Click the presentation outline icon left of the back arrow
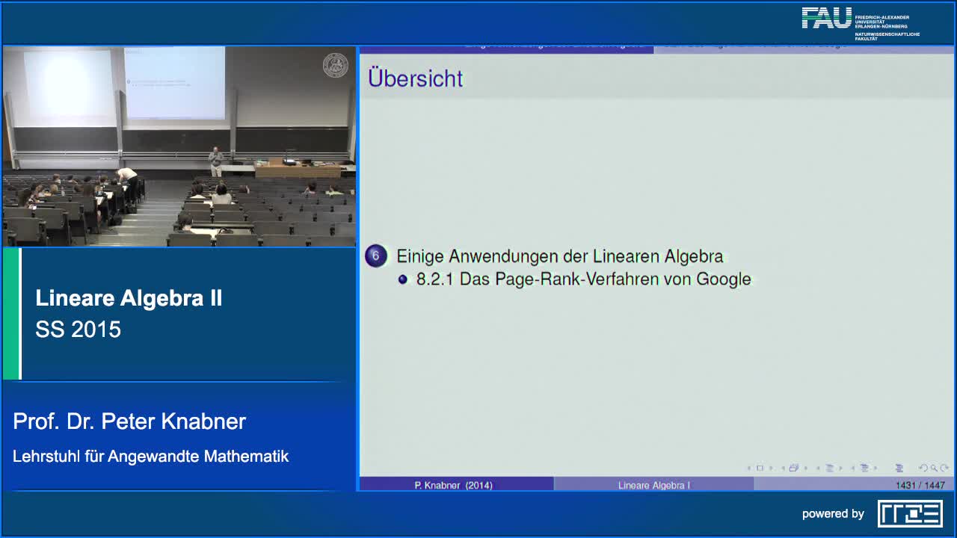Screen dimensions: 957x538 [x=899, y=469]
